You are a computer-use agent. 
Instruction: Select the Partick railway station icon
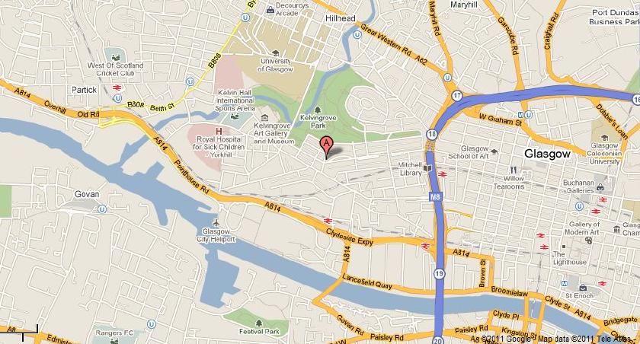pos(117,88)
